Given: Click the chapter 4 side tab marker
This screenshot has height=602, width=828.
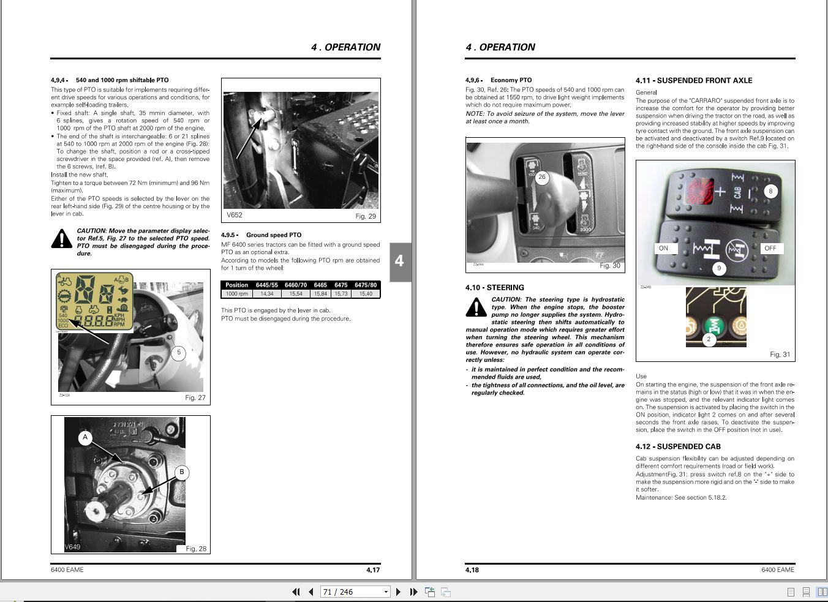Looking at the screenshot, I should 399,261.
